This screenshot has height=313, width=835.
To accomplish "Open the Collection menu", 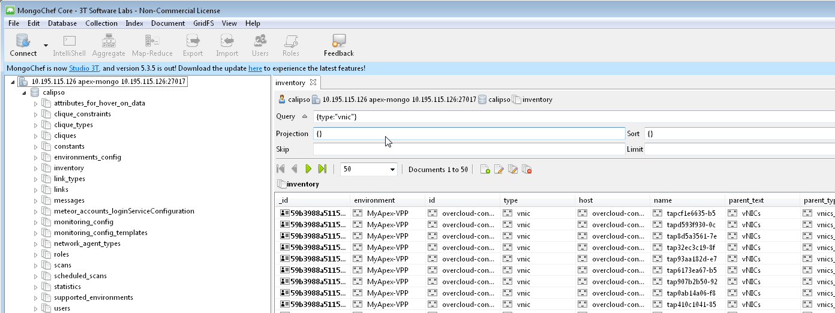I will click(101, 23).
